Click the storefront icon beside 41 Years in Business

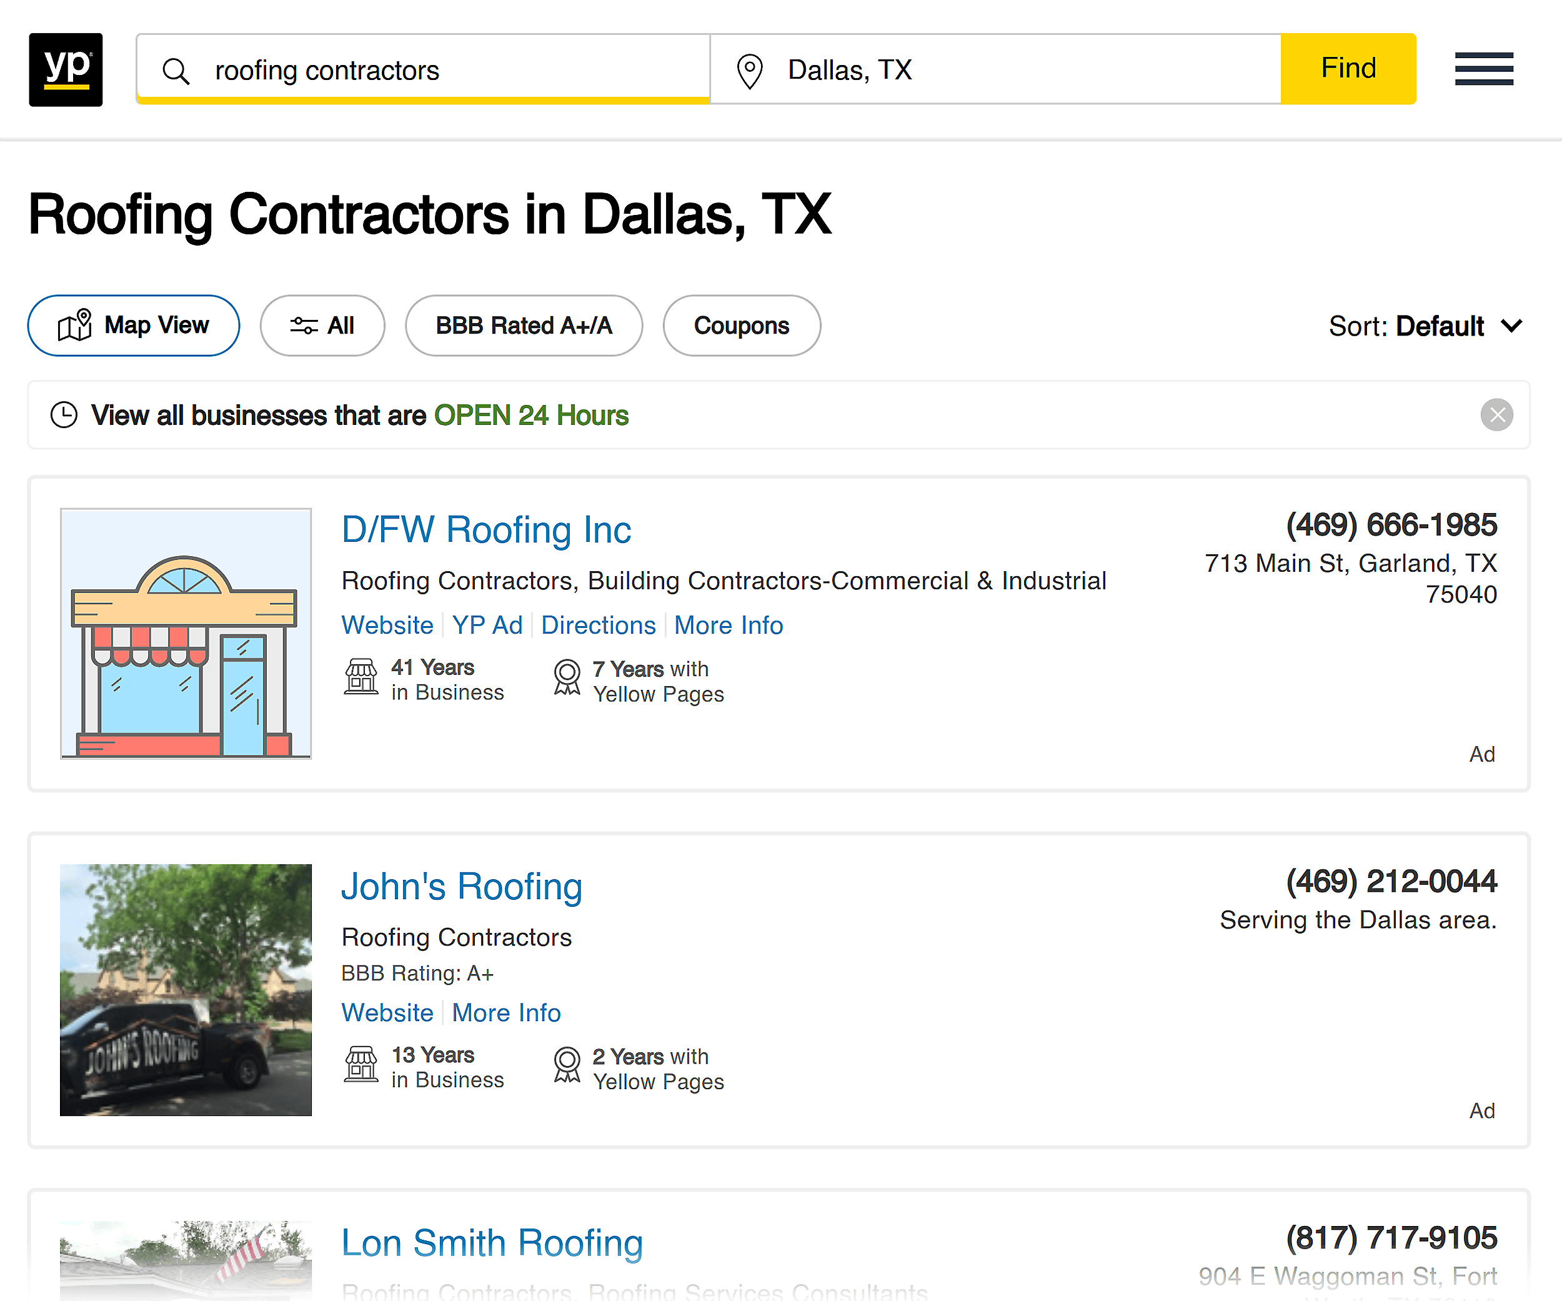(362, 677)
